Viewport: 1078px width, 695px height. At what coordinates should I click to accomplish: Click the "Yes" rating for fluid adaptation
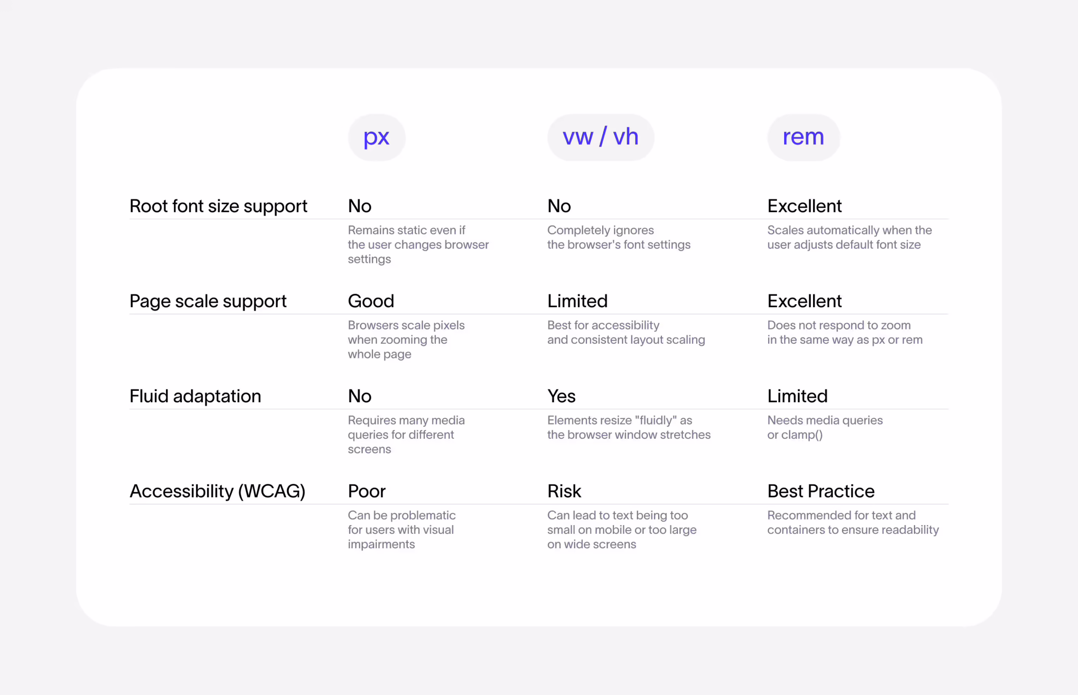(x=561, y=396)
